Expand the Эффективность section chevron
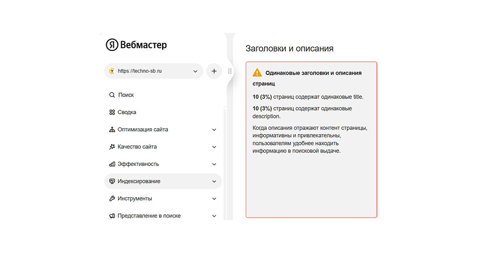Viewport: 493px width, 253px height. pyautogui.click(x=214, y=164)
